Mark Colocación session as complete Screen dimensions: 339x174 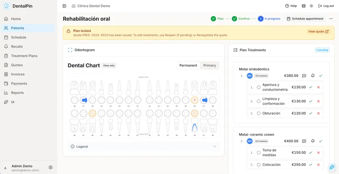point(311,165)
